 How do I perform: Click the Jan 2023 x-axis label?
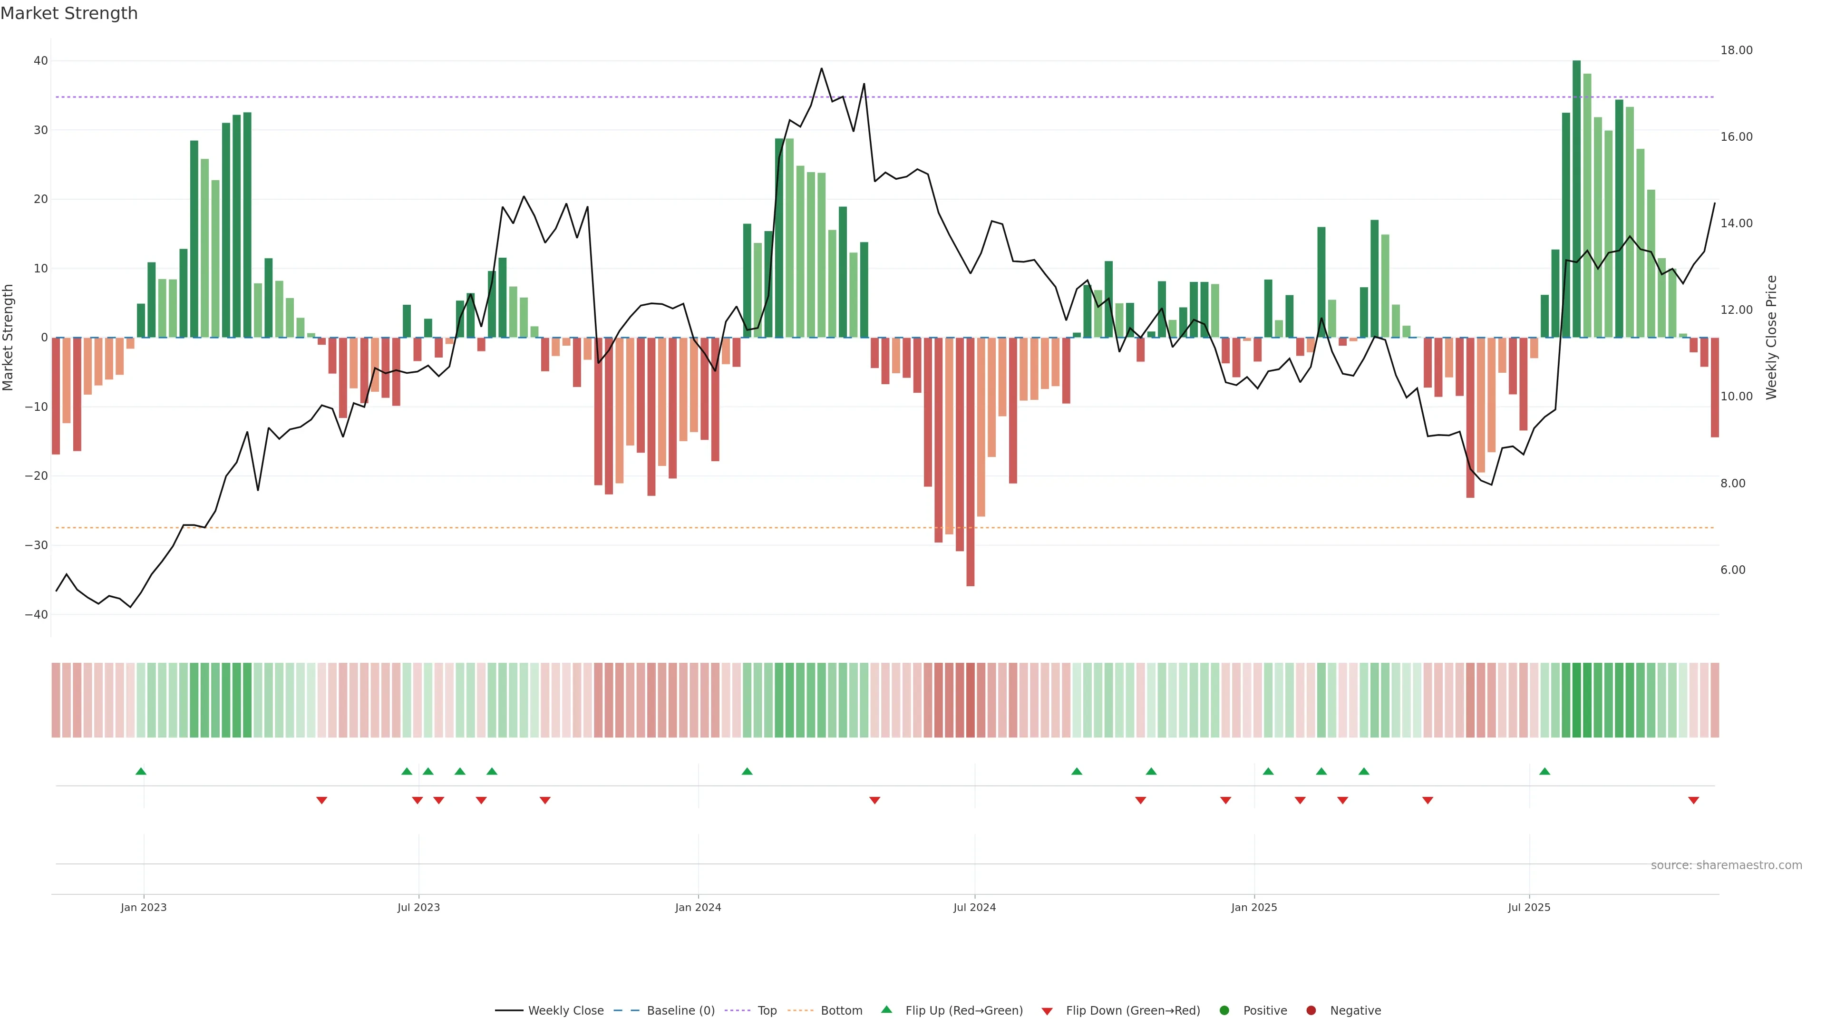[x=143, y=907]
